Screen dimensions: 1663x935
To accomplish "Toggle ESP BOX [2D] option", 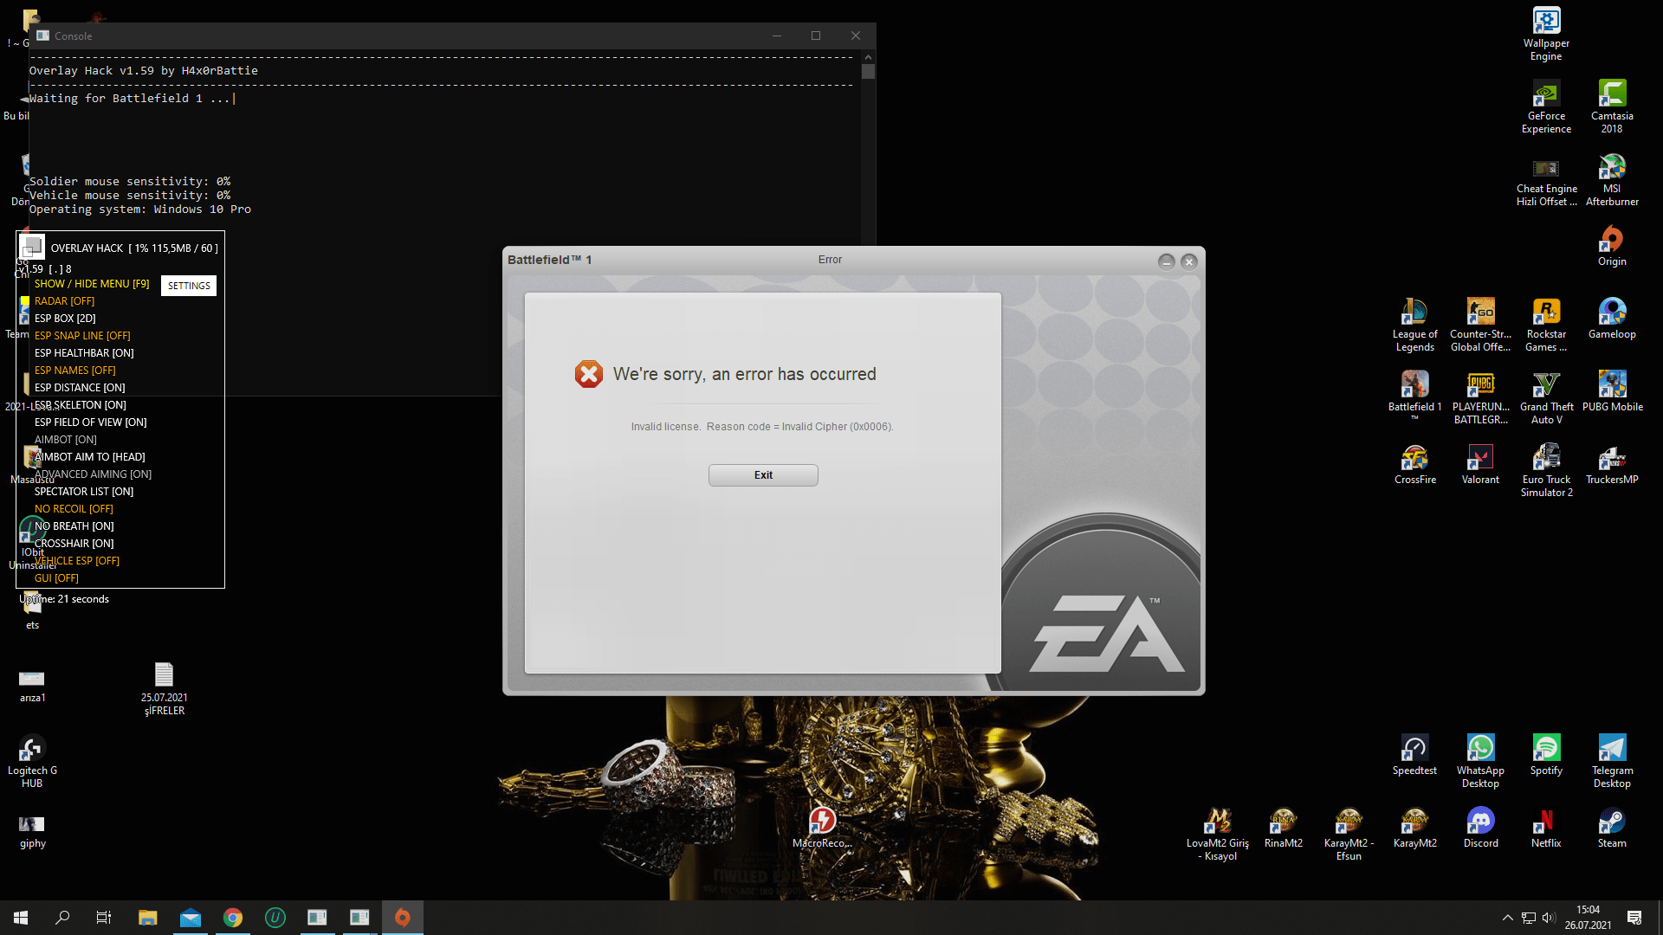I will (x=65, y=319).
